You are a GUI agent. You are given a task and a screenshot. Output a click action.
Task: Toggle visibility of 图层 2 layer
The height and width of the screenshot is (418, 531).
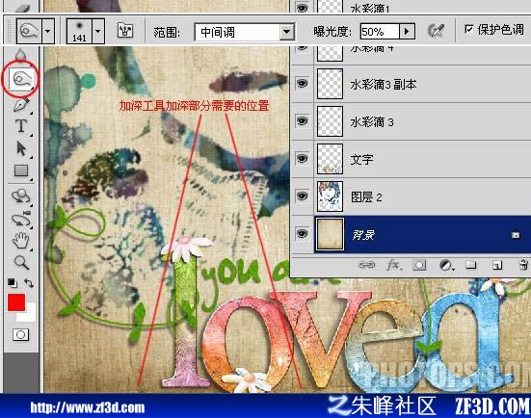pyautogui.click(x=302, y=196)
